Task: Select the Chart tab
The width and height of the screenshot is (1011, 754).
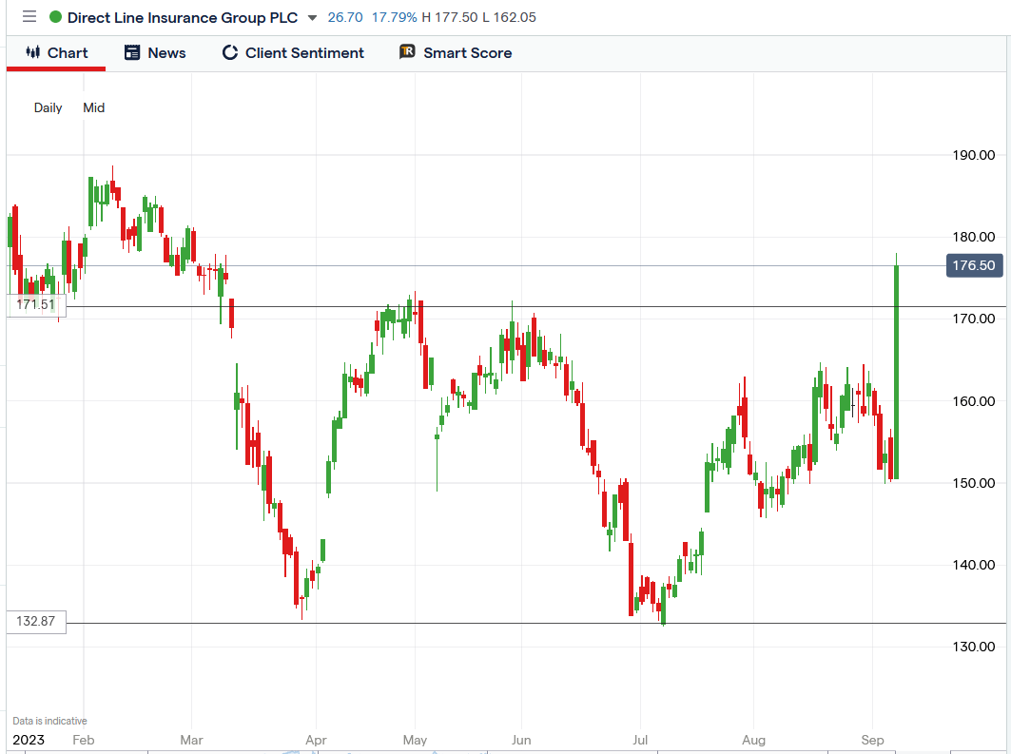Action: [56, 53]
